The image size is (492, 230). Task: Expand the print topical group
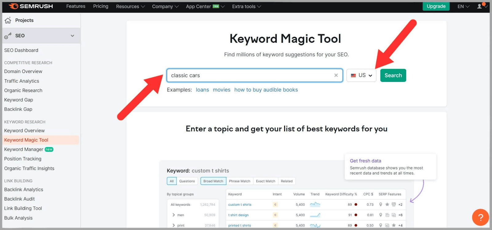pyautogui.click(x=174, y=225)
